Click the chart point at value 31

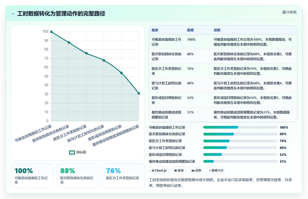point(139,93)
